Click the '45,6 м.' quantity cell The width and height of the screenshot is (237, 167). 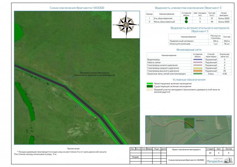click(227, 41)
